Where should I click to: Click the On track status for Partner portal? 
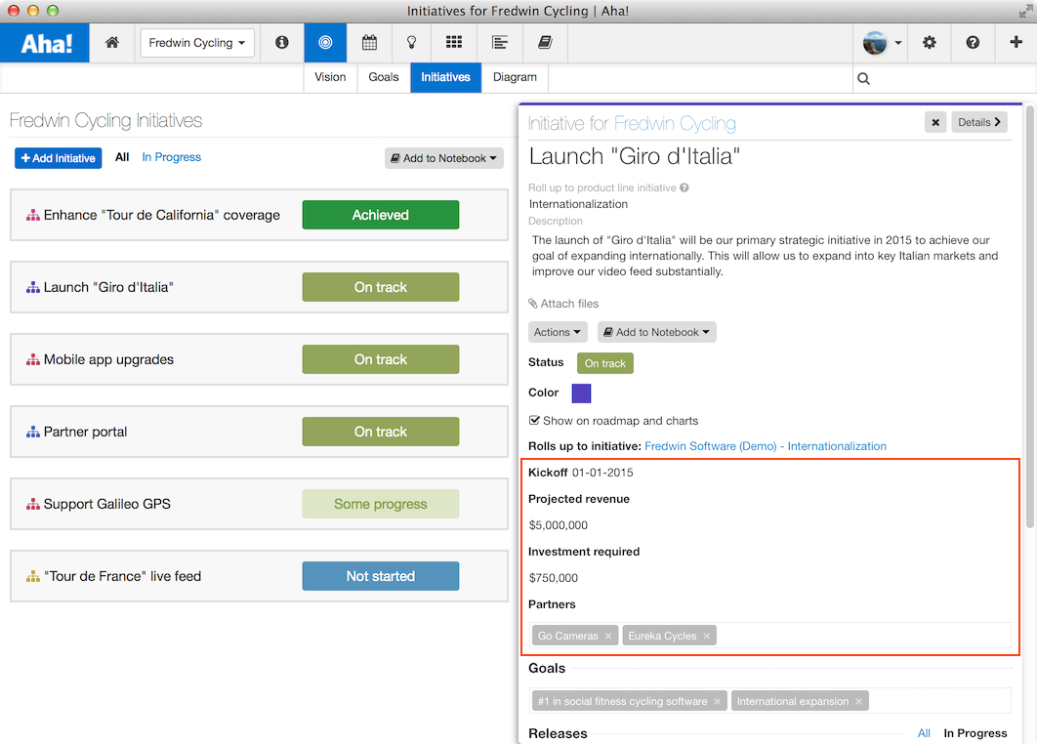pos(380,432)
